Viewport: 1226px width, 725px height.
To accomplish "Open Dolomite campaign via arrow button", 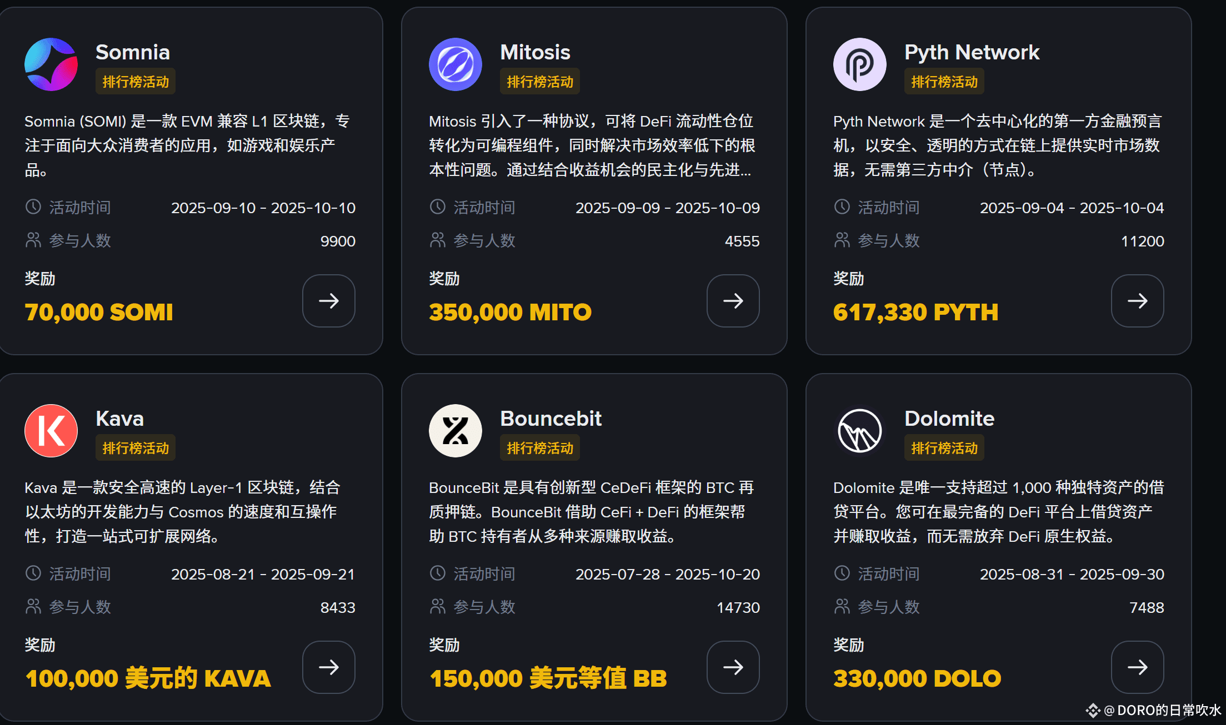I will click(x=1138, y=667).
